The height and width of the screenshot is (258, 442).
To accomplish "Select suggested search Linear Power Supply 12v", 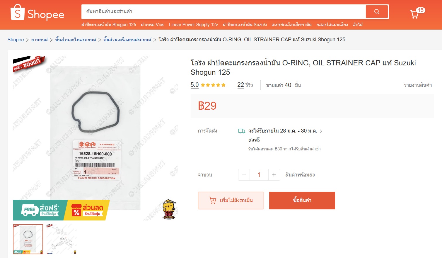I will click(x=193, y=25).
